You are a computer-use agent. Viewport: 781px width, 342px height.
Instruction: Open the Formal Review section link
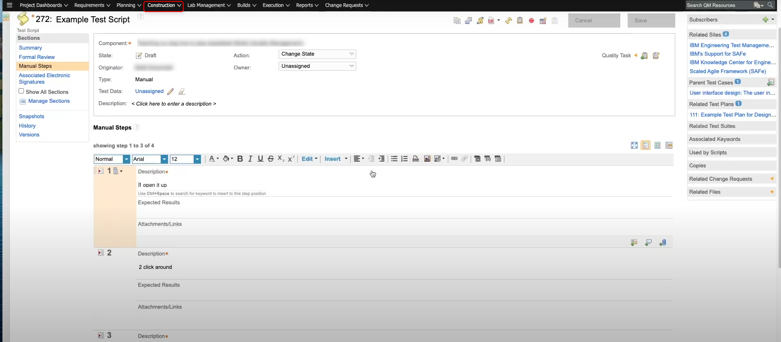[x=37, y=57]
